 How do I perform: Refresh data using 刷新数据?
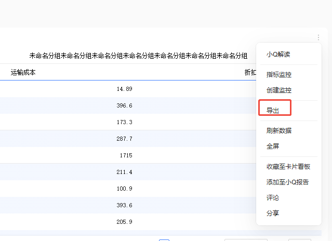tap(278, 130)
